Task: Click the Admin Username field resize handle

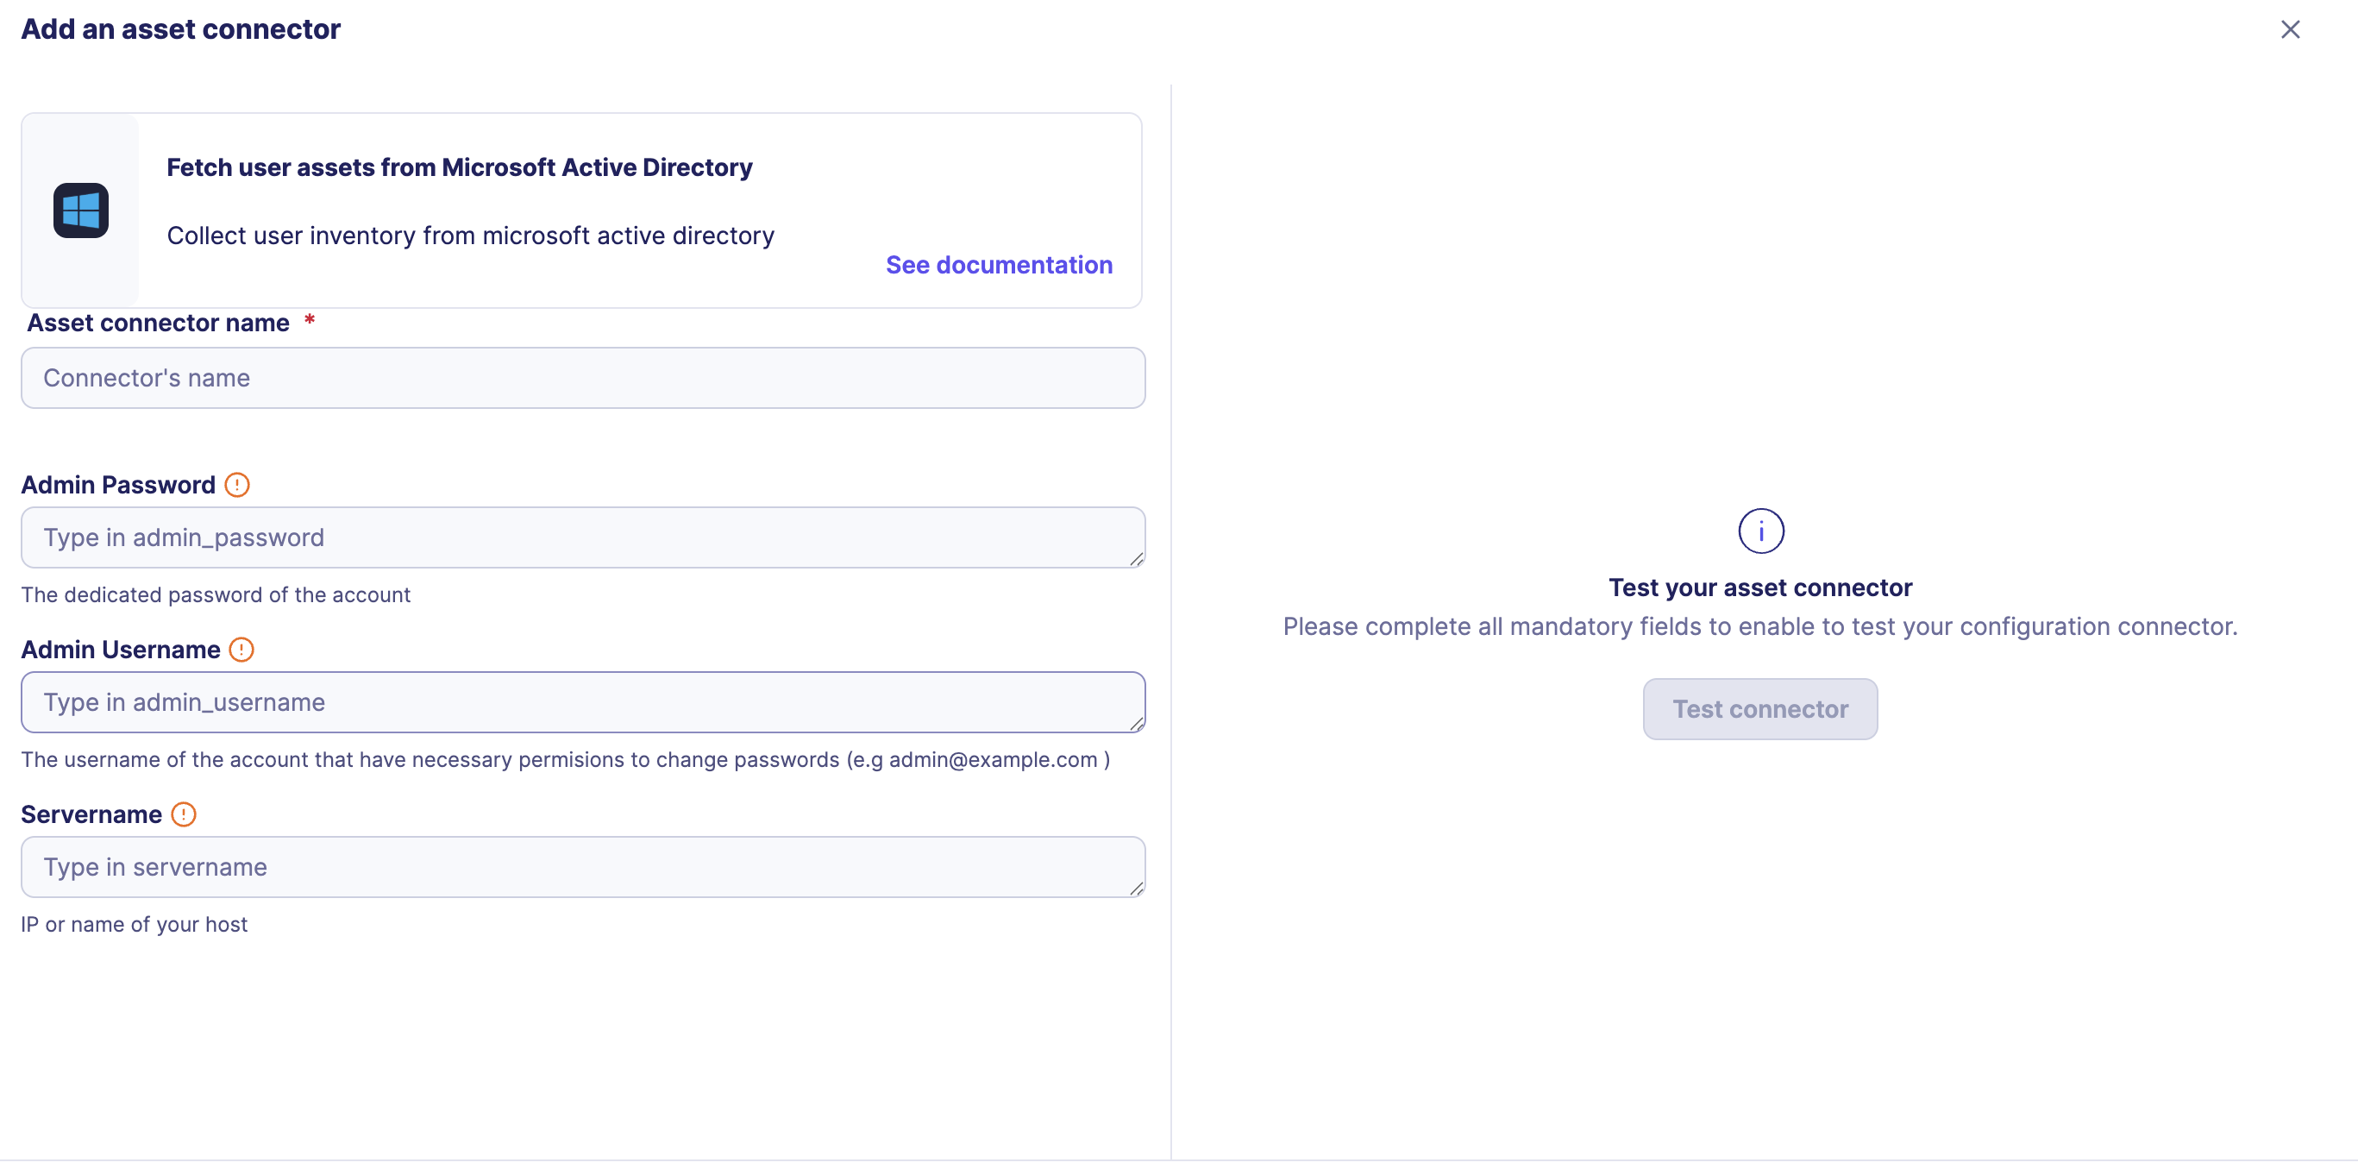Action: 1136,724
